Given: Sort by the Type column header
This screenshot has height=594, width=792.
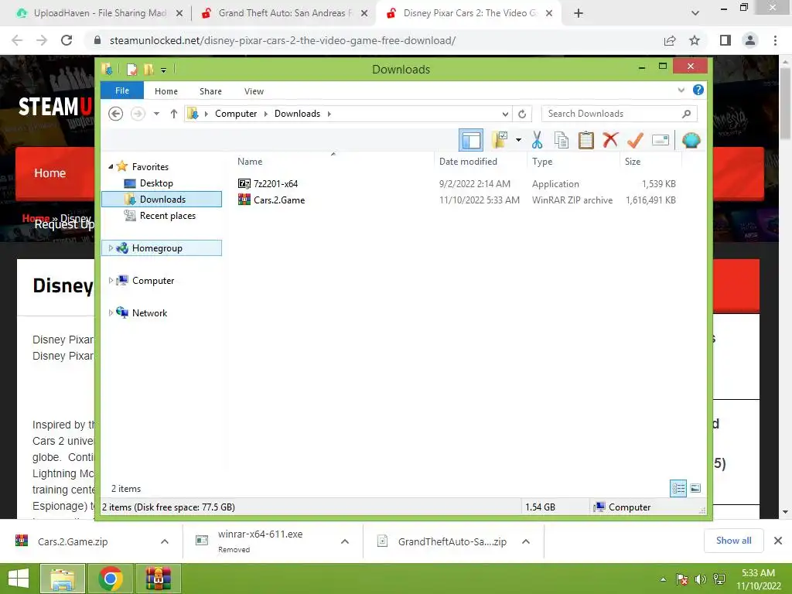Looking at the screenshot, I should (x=573, y=161).
